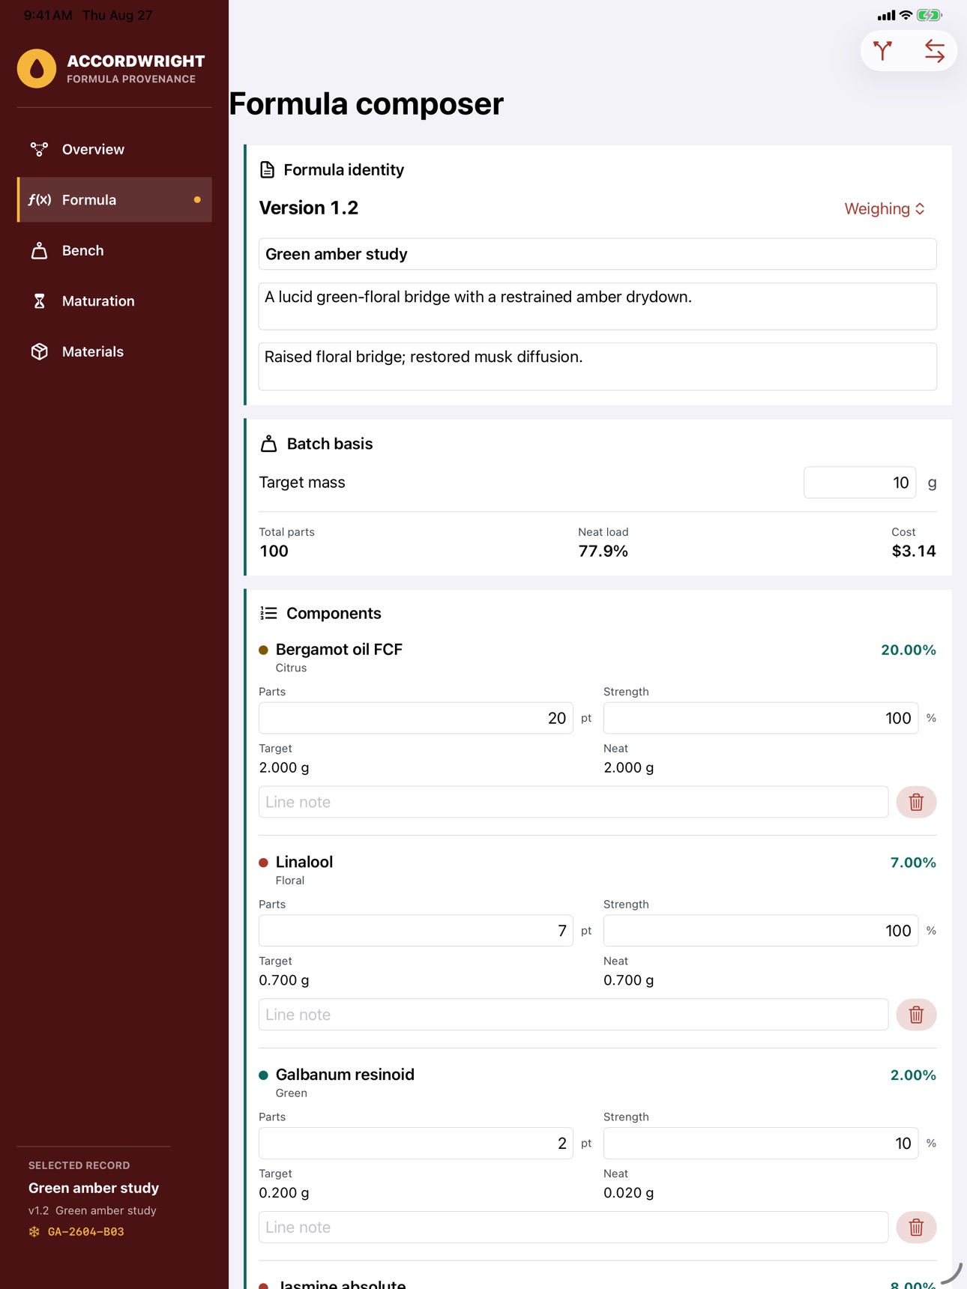
Task: Check the battery indicator in status bar
Action: (x=930, y=15)
